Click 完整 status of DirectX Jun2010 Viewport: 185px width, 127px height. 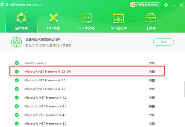pos(152,63)
